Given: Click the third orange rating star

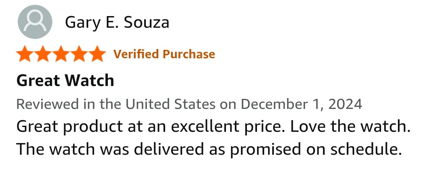Looking at the screenshot, I should point(61,54).
